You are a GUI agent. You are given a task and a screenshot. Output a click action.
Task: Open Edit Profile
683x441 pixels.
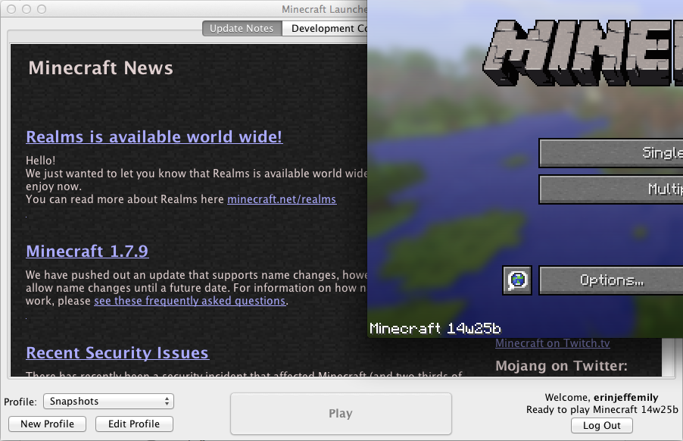pos(134,424)
